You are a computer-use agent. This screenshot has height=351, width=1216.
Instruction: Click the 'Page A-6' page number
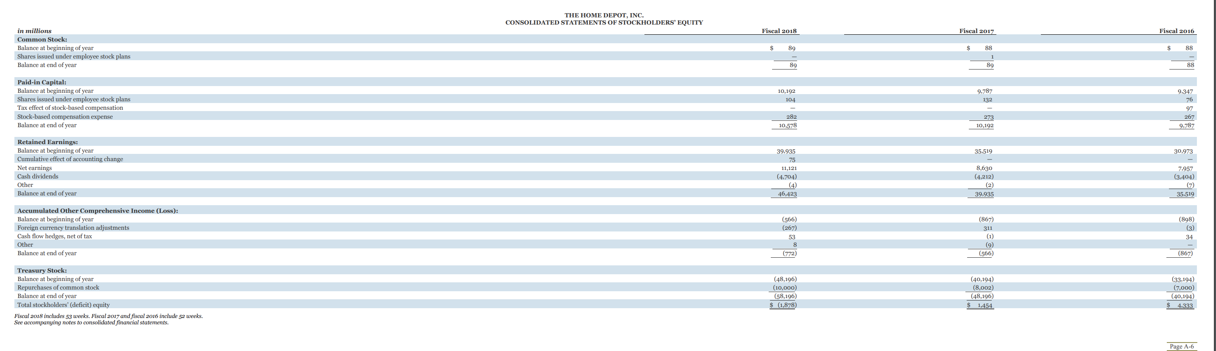point(1182,346)
